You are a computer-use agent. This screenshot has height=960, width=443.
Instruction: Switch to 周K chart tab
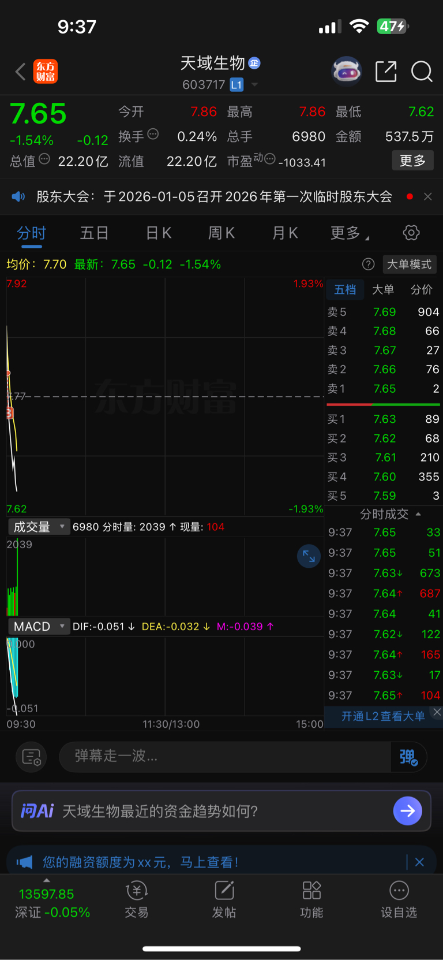(221, 233)
